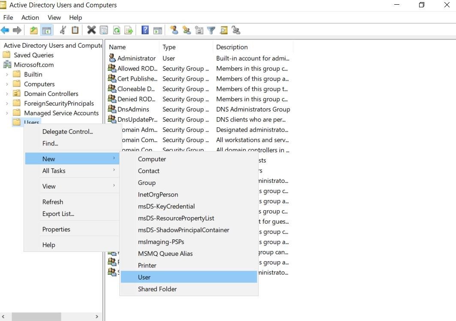Click the Back arrow in toolbar
Image resolution: width=456 pixels, height=321 pixels.
coord(5,30)
